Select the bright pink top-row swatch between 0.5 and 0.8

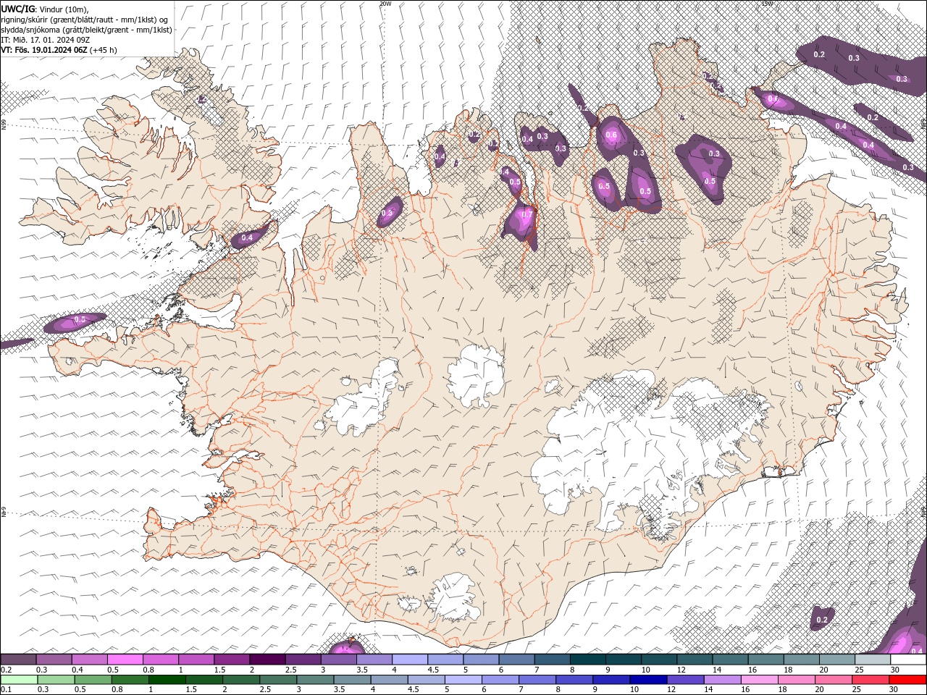point(125,660)
